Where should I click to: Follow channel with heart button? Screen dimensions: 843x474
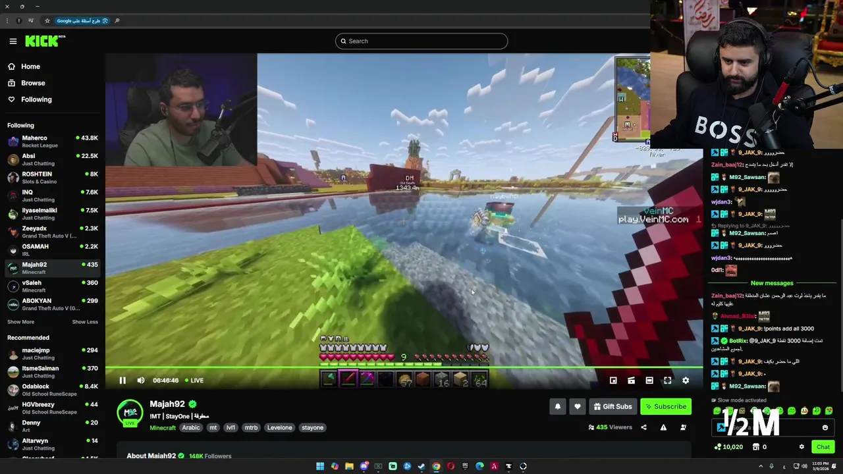(578, 407)
